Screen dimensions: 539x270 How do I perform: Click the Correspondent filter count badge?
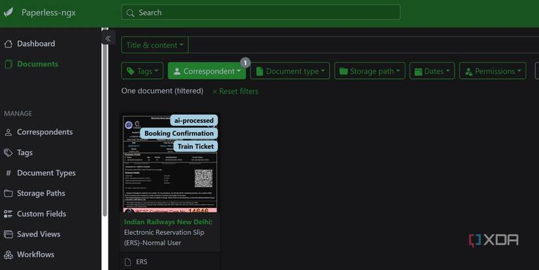pos(245,63)
